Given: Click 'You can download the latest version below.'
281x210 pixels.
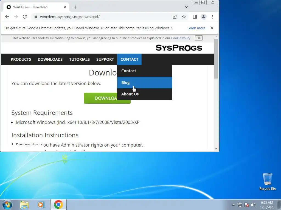Looking at the screenshot, I should point(56,83).
